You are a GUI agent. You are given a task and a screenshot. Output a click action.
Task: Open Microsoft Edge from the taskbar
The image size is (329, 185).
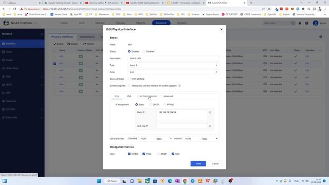click(170, 181)
